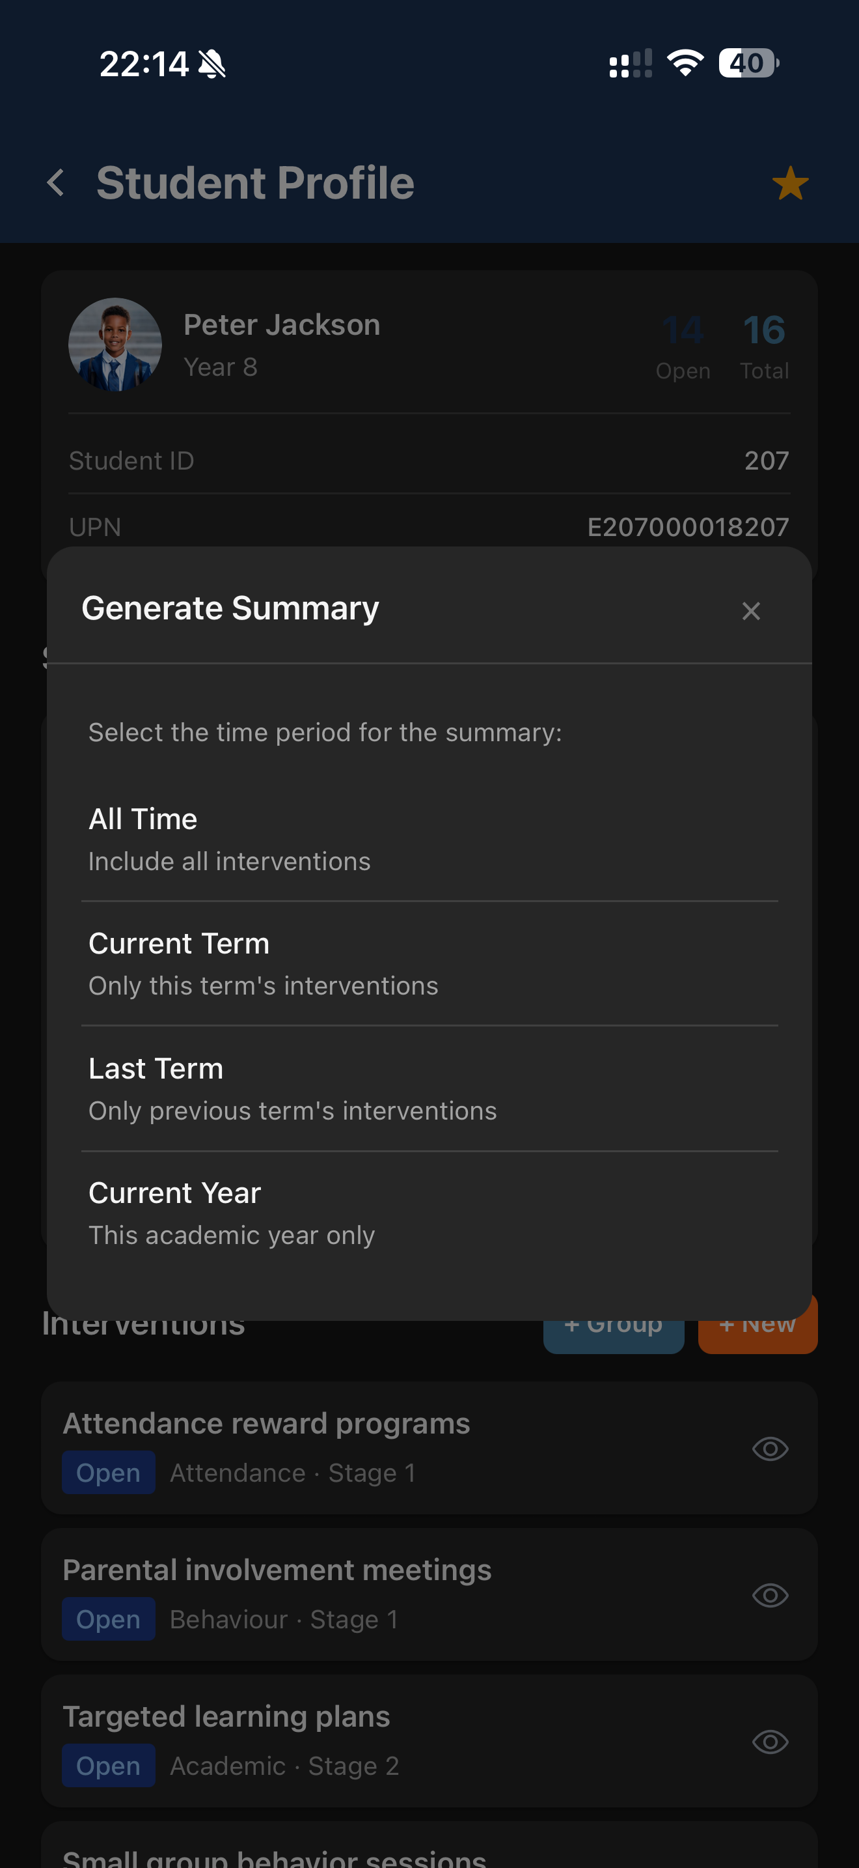Click eye icon on Targeted learning plans
The width and height of the screenshot is (859, 1868).
(x=770, y=1742)
